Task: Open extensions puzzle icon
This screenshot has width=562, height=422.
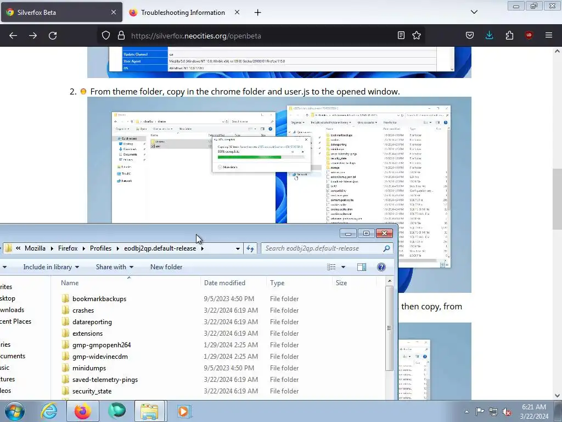Action: click(x=509, y=36)
